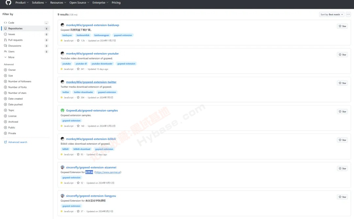
Task: Add Date pushed filter
Action: pyautogui.click(x=13, y=105)
